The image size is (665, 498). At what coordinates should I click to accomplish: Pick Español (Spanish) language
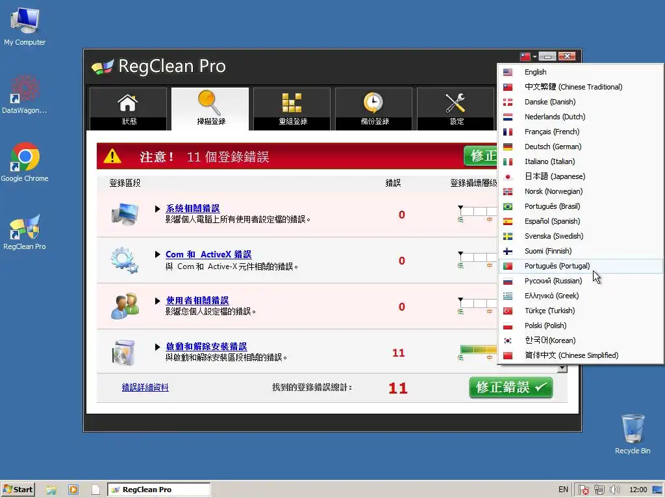coord(581,221)
